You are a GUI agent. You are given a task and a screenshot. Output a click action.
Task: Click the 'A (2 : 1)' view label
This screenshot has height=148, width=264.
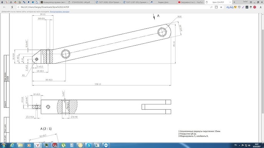[x=46, y=129]
